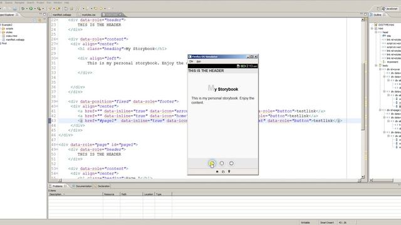Collapse head node in Outline tree
Viewport: 401px width, 225px height.
coord(376,32)
